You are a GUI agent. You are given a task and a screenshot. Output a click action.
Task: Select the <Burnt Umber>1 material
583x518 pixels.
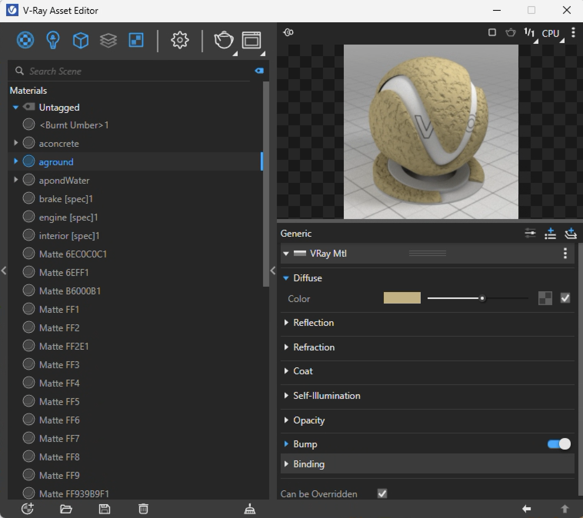pyautogui.click(x=74, y=125)
